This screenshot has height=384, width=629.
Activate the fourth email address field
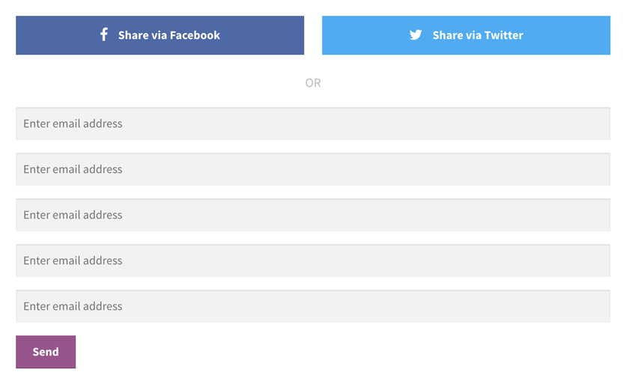[313, 260]
